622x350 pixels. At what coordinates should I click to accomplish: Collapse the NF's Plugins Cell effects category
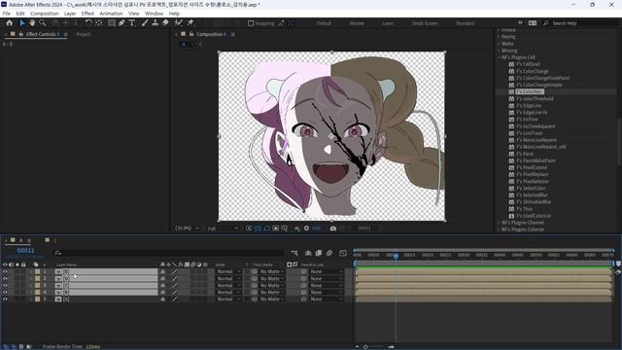click(499, 57)
